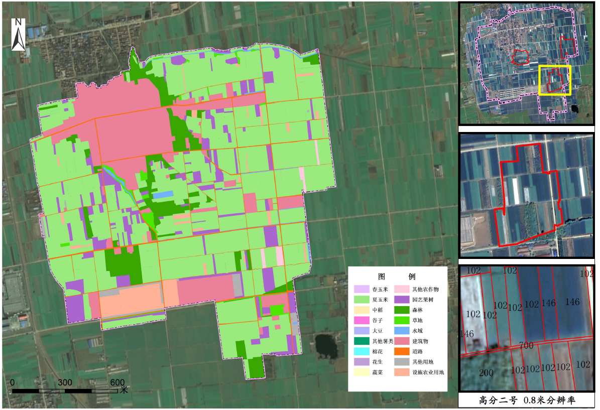Screen dimensions: 600x410
Task: Click the 园艺果树 legend label
Action: [x=423, y=300]
